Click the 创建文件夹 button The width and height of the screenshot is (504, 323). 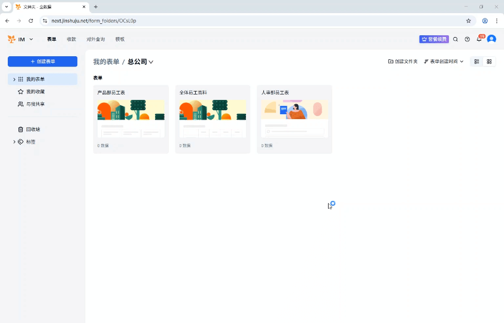point(403,62)
